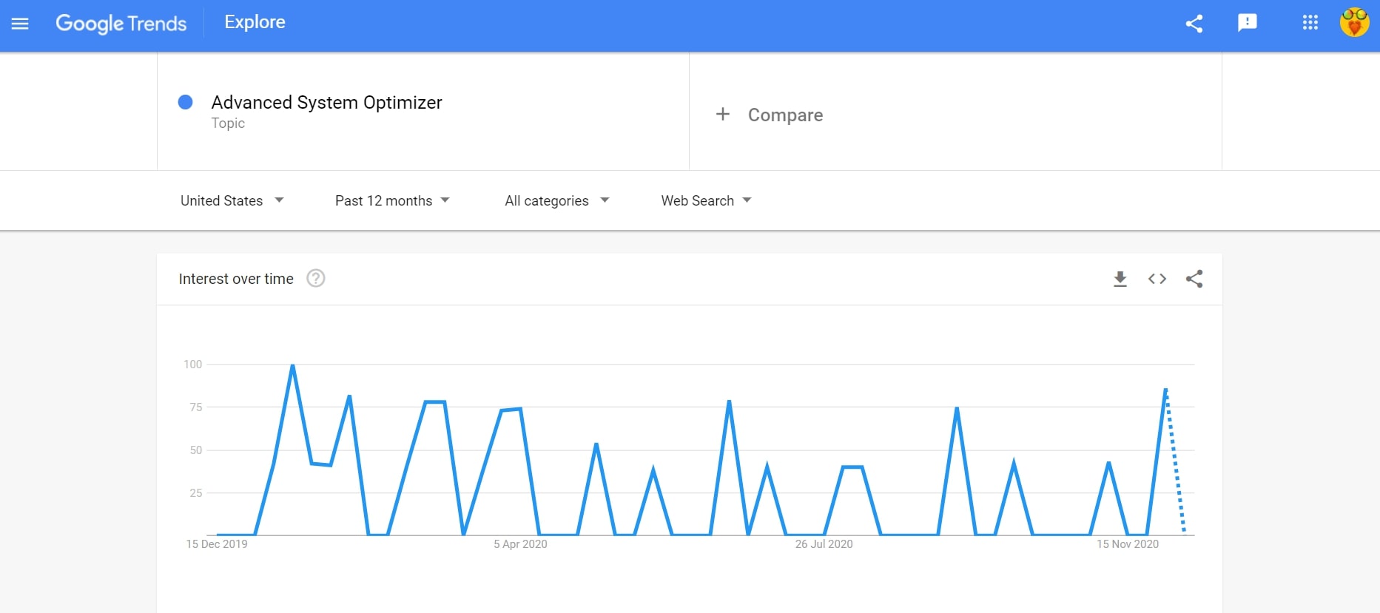
Task: Add a comparison search term
Action: click(770, 115)
